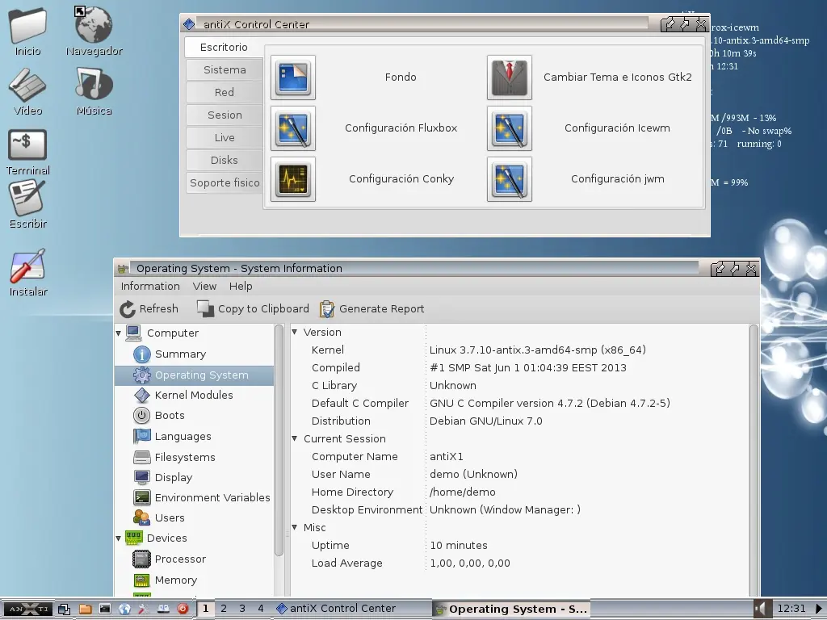Switch to workspace 3 in taskbar
Viewport: 827px width, 620px height.
click(x=242, y=609)
